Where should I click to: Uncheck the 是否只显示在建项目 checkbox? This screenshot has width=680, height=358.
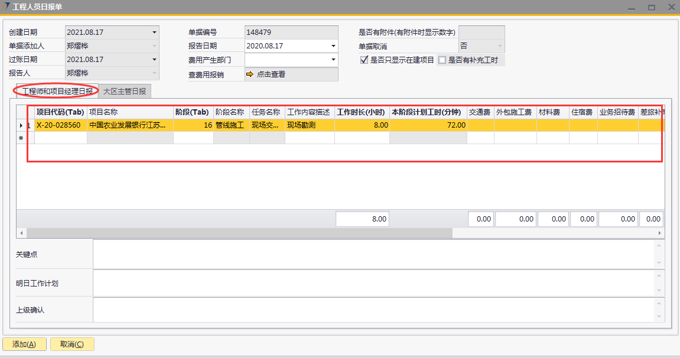point(364,60)
